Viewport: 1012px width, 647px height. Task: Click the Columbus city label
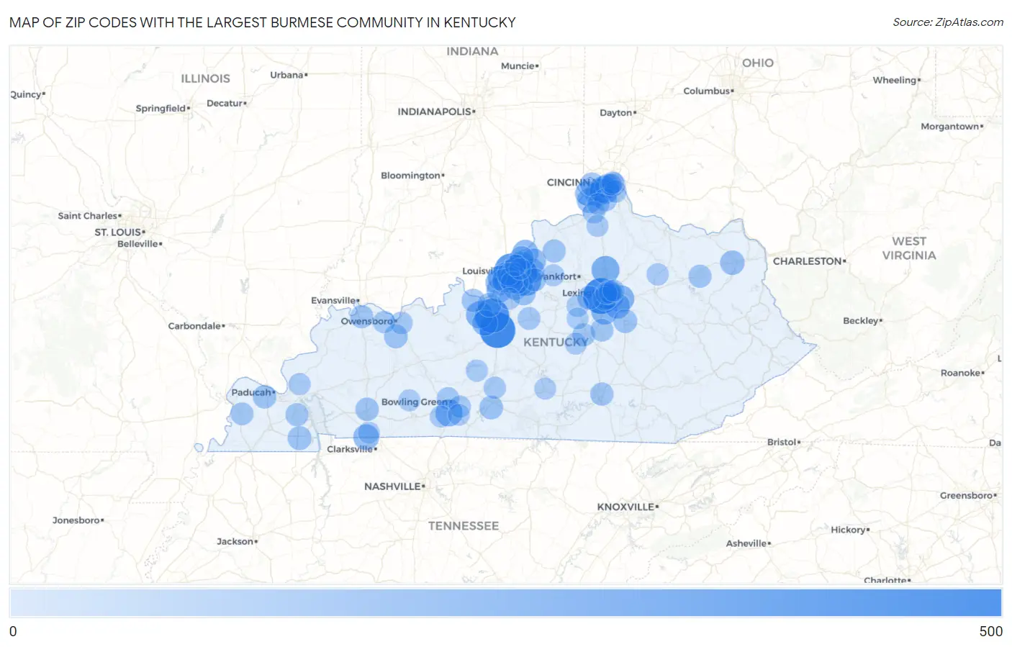click(x=706, y=91)
